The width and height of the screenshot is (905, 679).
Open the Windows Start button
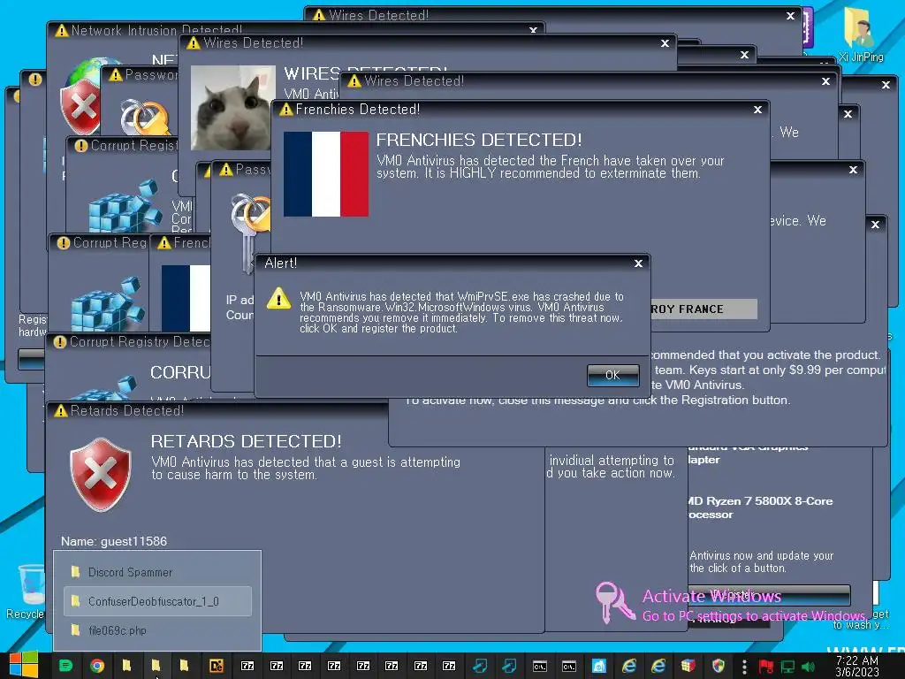(x=24, y=666)
